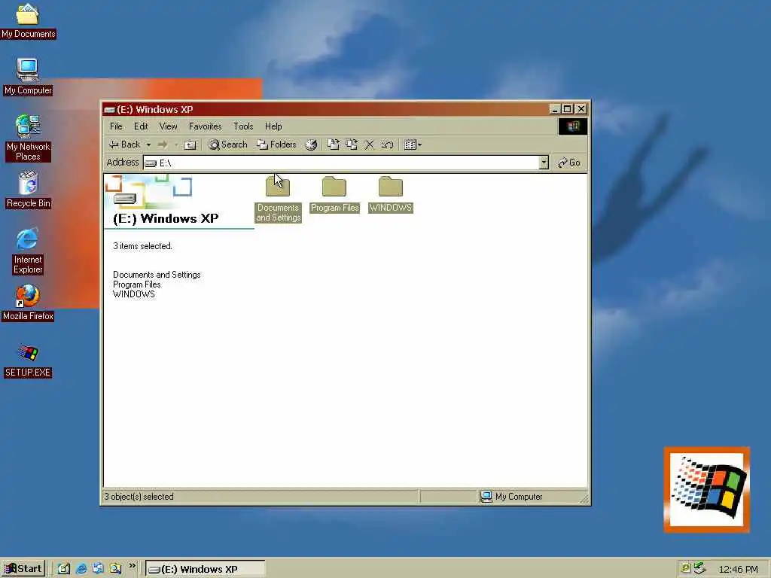Select My Documents desktop icon

[x=28, y=21]
